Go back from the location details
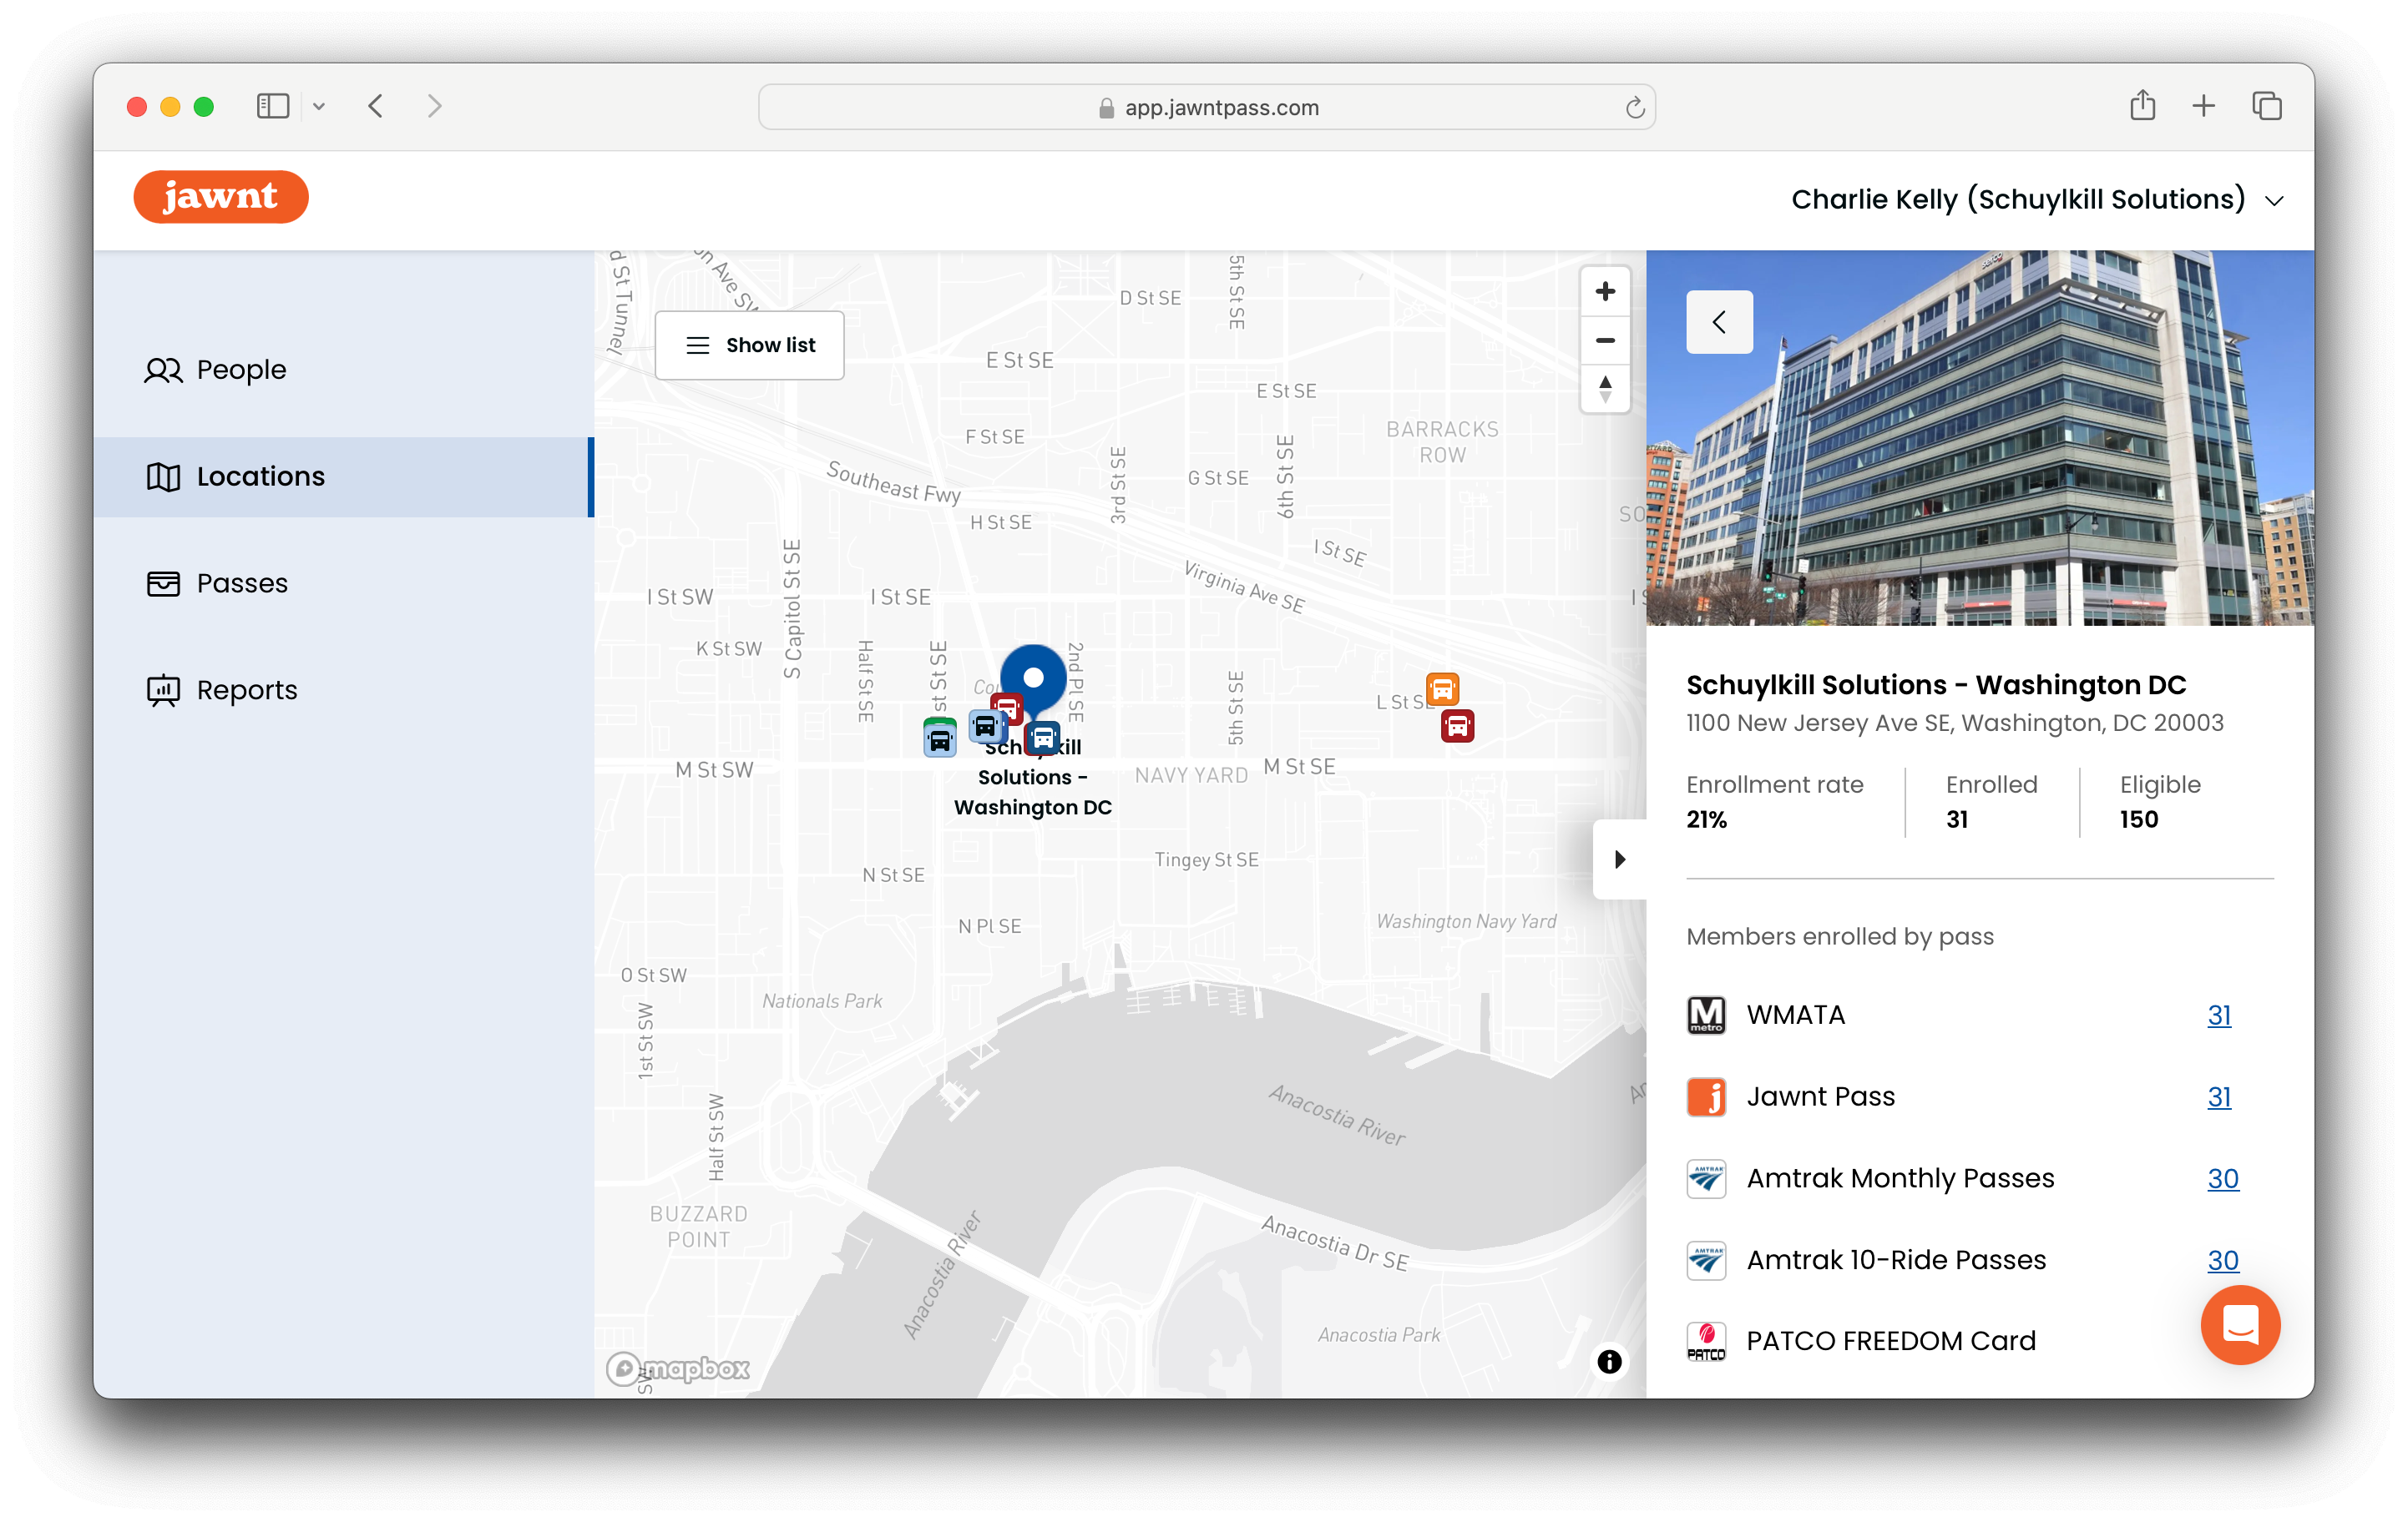Screen dimensions: 2408x1522 point(1719,322)
